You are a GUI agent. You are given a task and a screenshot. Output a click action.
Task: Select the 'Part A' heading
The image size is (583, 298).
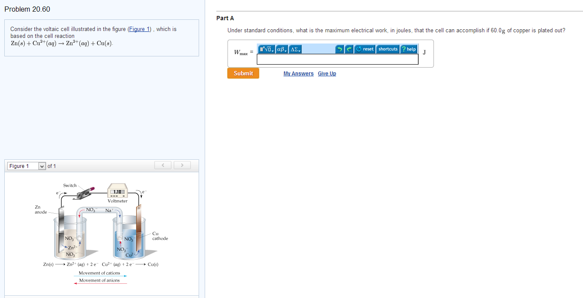[x=225, y=18]
